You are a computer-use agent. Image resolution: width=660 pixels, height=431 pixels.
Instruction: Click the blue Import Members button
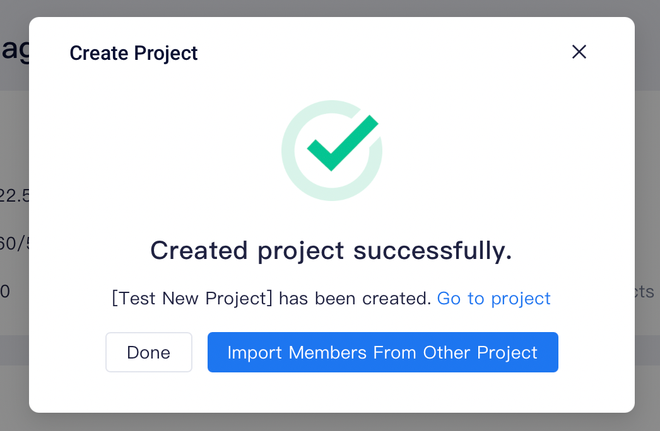(382, 352)
